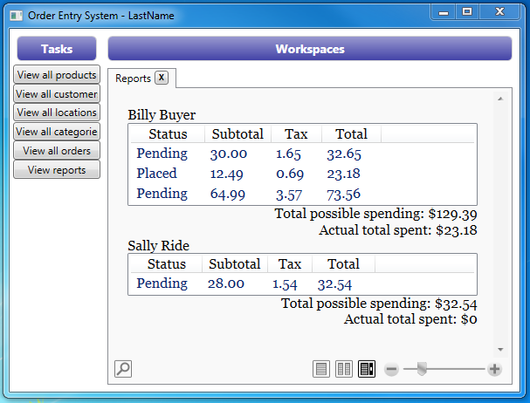Click Subtotal column header in Billy Buyer table
Screen dimensions: 530x403
point(237,133)
